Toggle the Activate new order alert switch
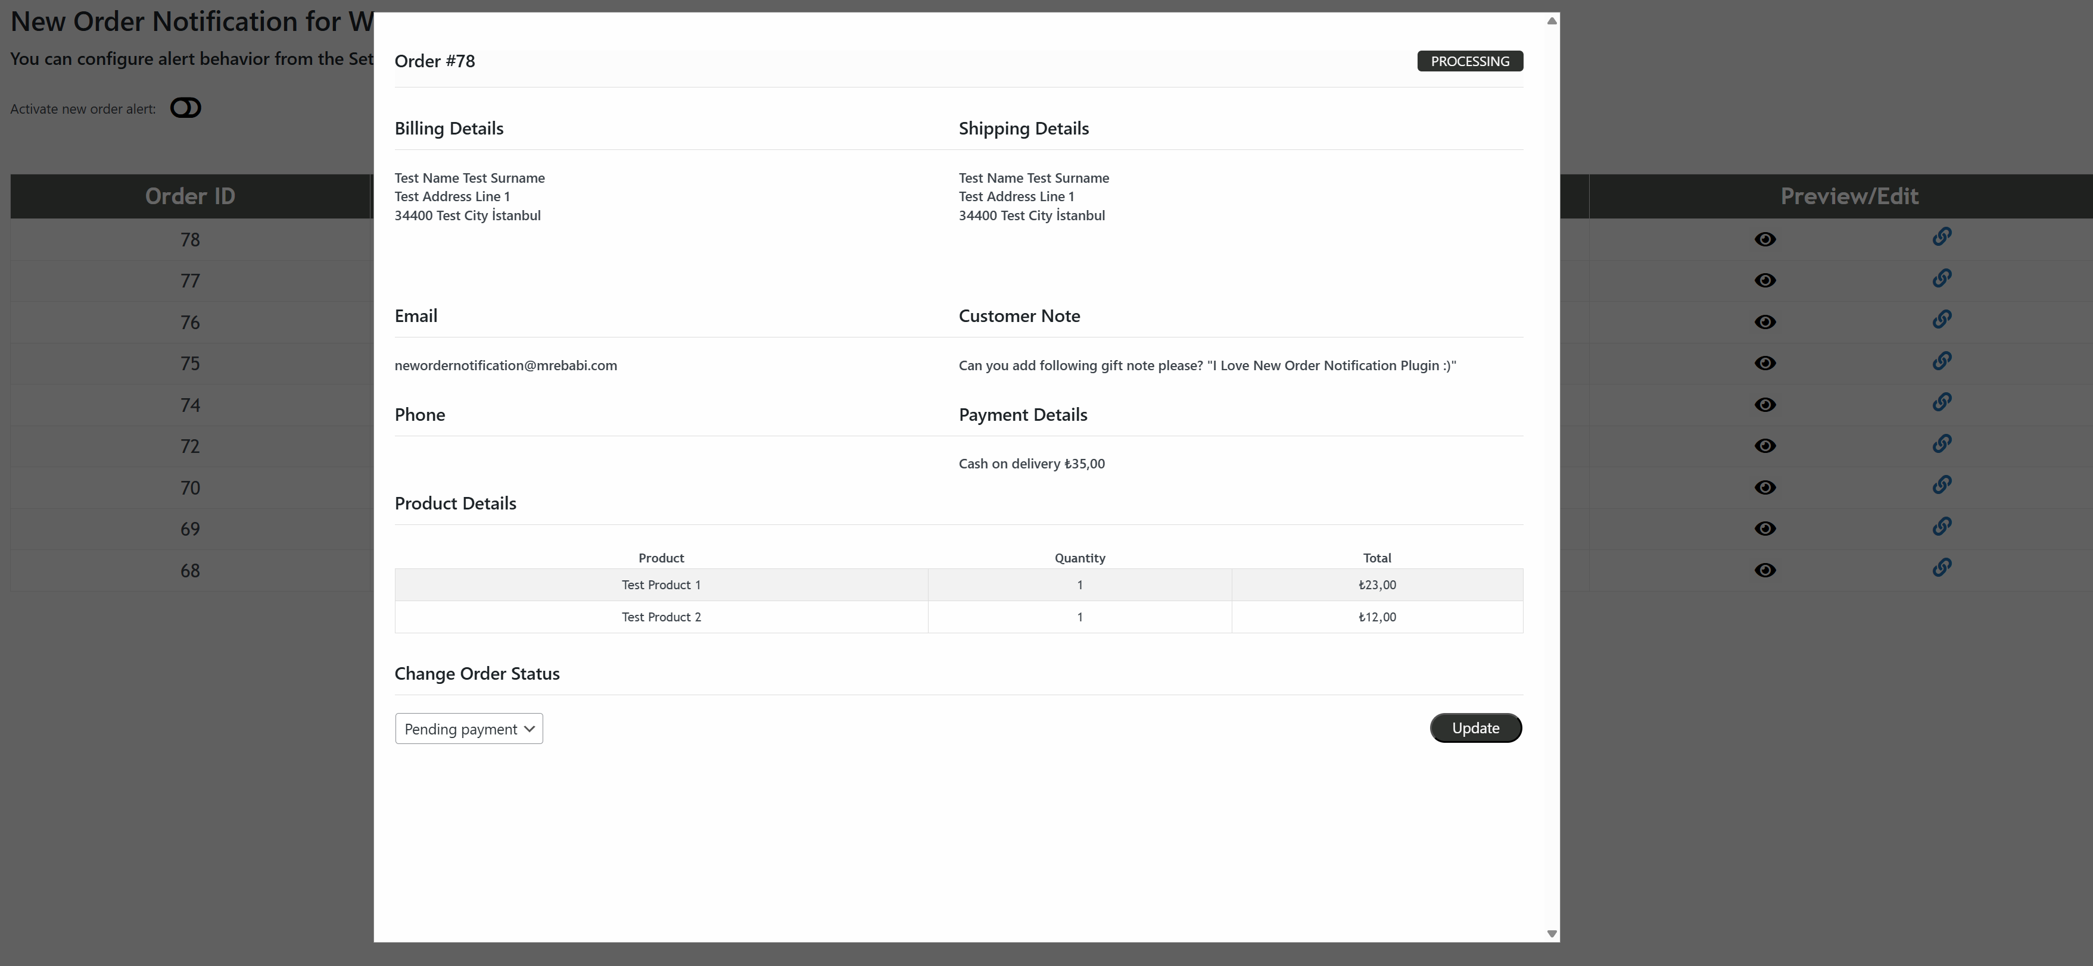Image resolution: width=2093 pixels, height=966 pixels. [x=185, y=107]
